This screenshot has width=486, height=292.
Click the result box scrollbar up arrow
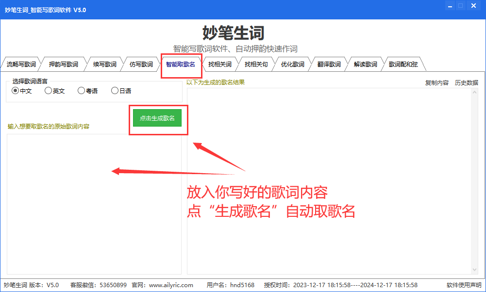coord(475,92)
